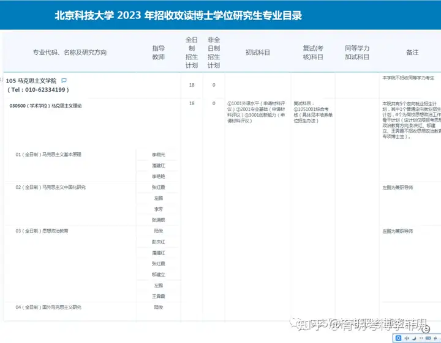Click the phone number Tel: 010-62334199
Image resolution: width=441 pixels, height=343 pixels.
(x=38, y=90)
